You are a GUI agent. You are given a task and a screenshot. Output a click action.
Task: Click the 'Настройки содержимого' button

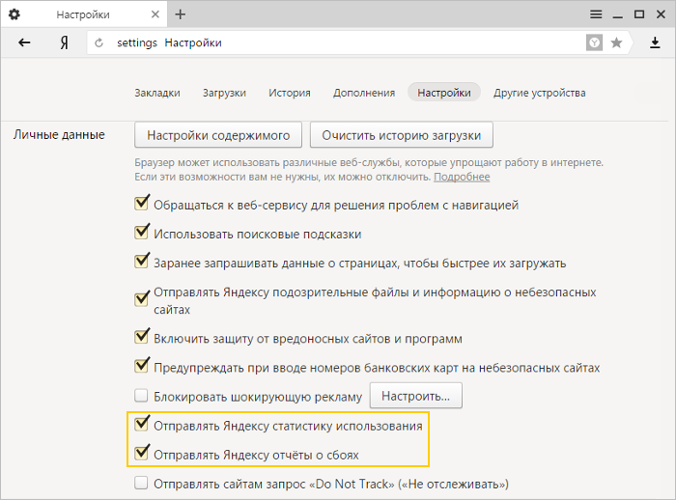[x=218, y=133]
